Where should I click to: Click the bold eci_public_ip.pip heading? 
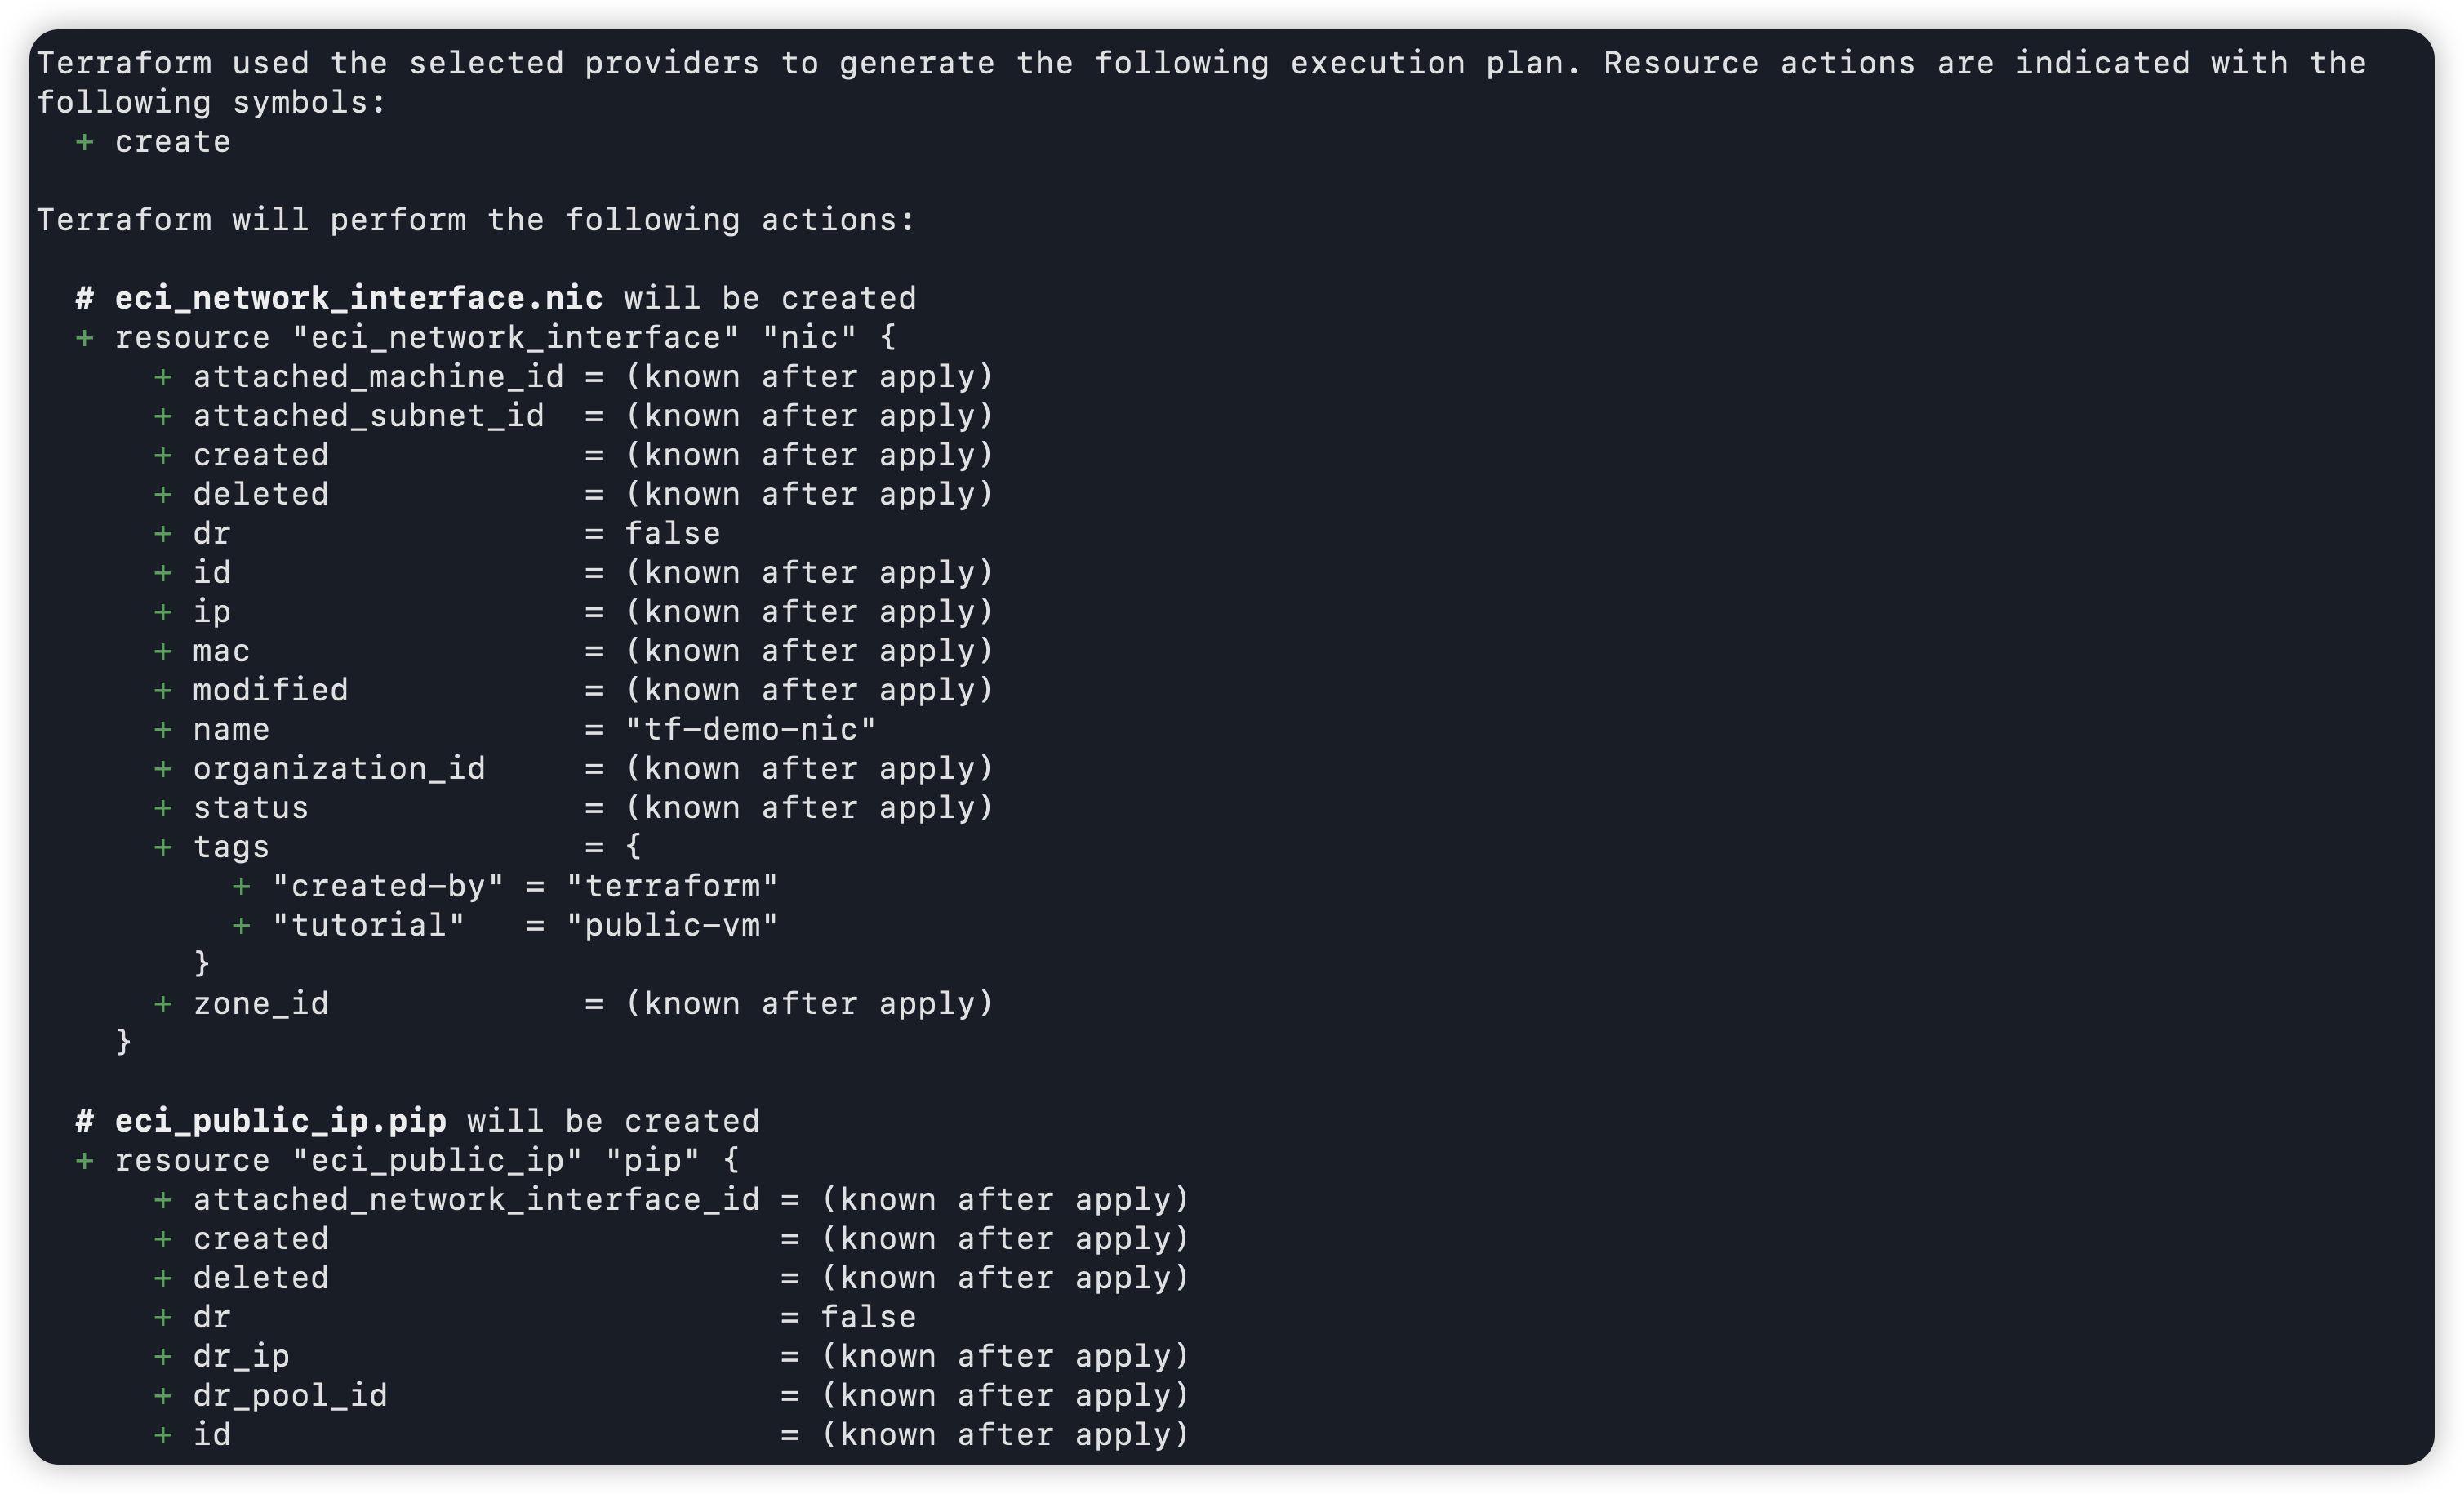click(x=280, y=1121)
